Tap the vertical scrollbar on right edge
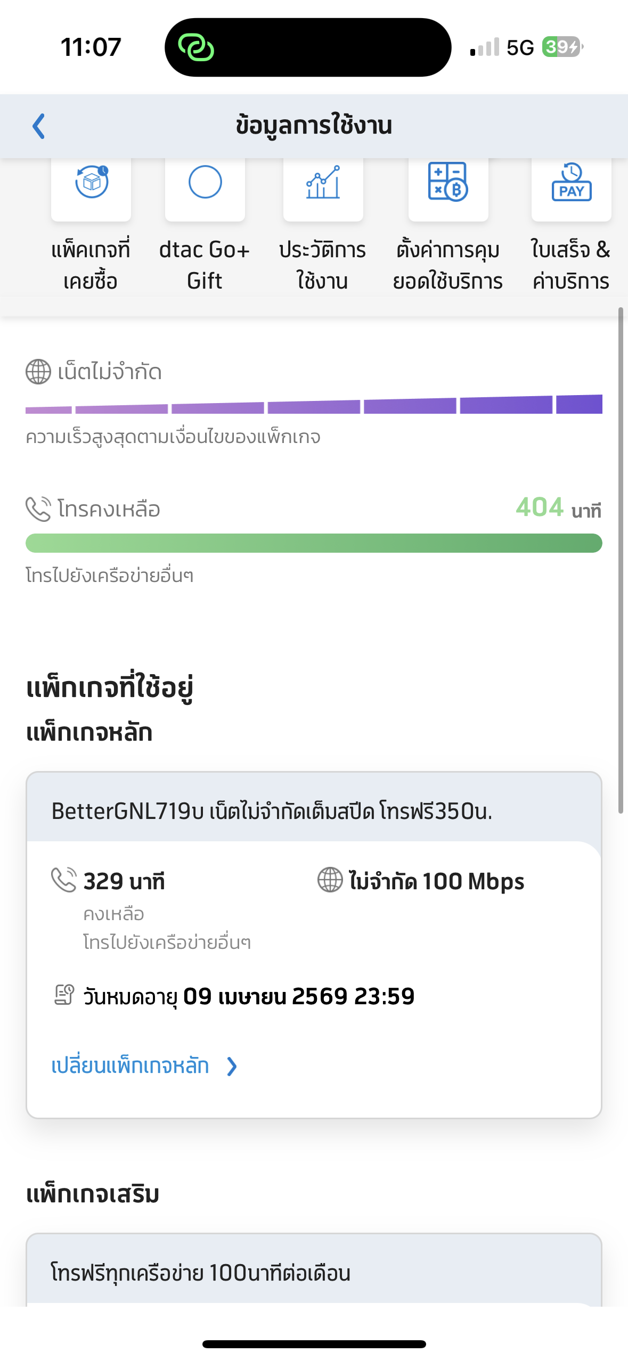The width and height of the screenshot is (628, 1361). pos(621,559)
